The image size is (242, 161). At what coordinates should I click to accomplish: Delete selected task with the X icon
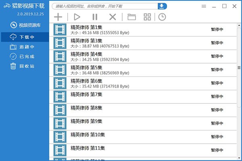(x=113, y=17)
